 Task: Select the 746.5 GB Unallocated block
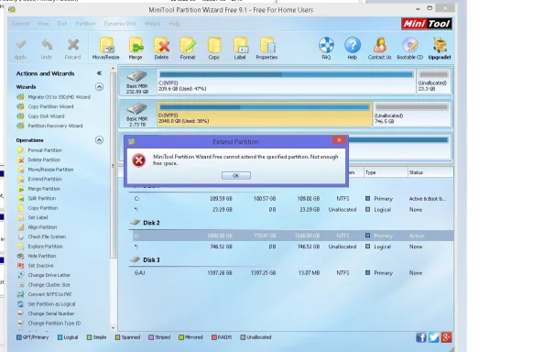[411, 114]
